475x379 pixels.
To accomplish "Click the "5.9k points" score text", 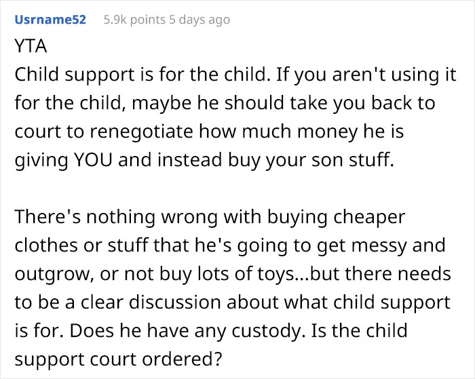I will [134, 20].
